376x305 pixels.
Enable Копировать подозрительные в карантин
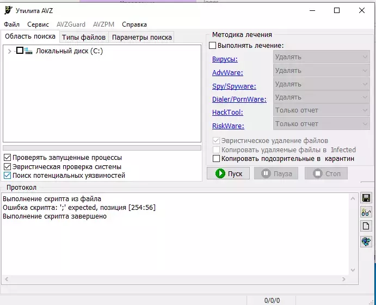216,159
